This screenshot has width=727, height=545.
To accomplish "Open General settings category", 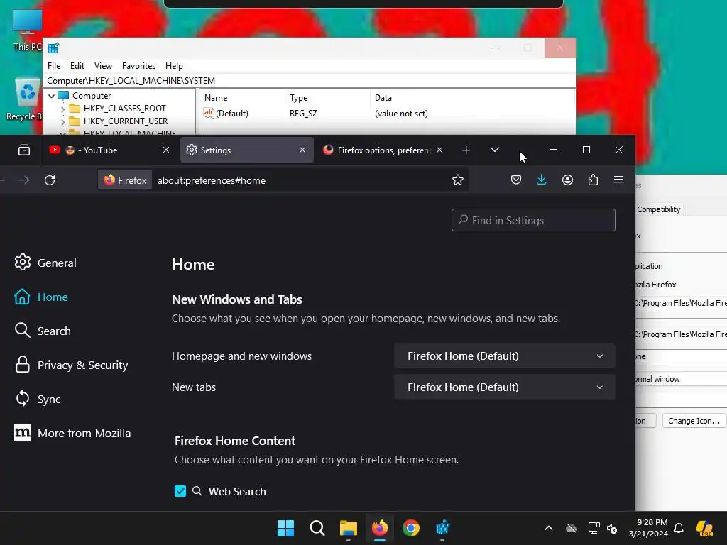I will (x=45, y=263).
